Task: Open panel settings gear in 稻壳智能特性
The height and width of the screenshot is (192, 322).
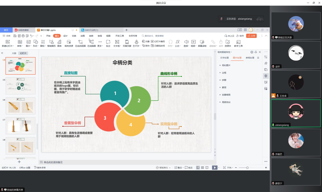Action: click(x=252, y=52)
